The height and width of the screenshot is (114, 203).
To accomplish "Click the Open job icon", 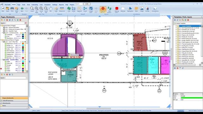I will tap(8, 9).
